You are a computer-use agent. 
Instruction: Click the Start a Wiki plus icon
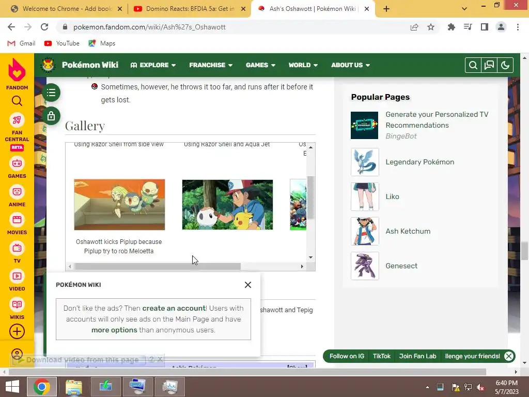click(x=17, y=331)
